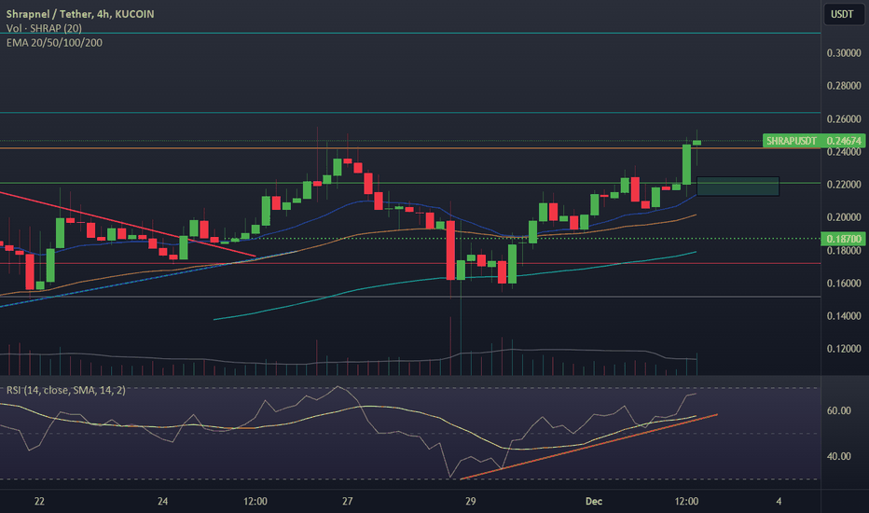Click the Shrapnel / Tether chart title

click(80, 14)
